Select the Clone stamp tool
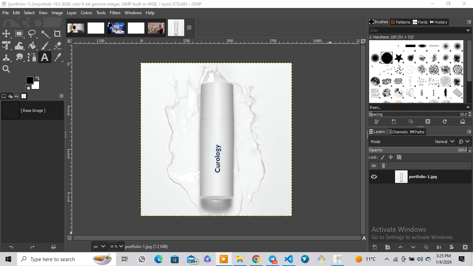The height and width of the screenshot is (266, 473). point(6,57)
